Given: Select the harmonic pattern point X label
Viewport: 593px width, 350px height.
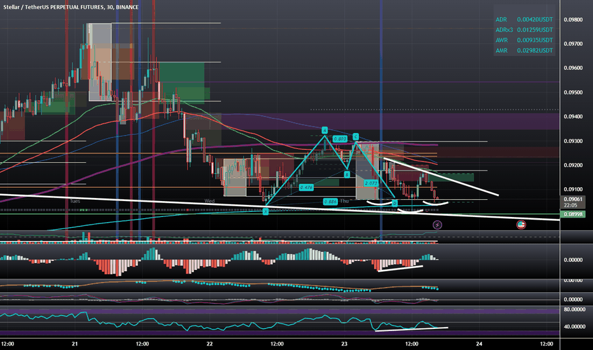Looking at the screenshot, I should [265, 211].
